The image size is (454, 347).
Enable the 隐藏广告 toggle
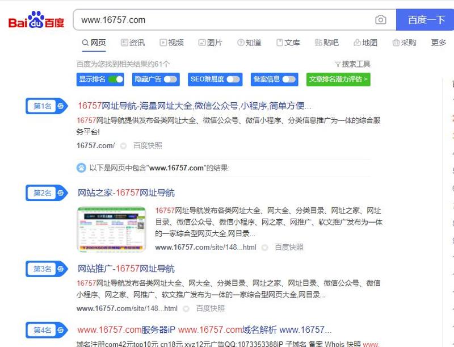click(x=170, y=80)
